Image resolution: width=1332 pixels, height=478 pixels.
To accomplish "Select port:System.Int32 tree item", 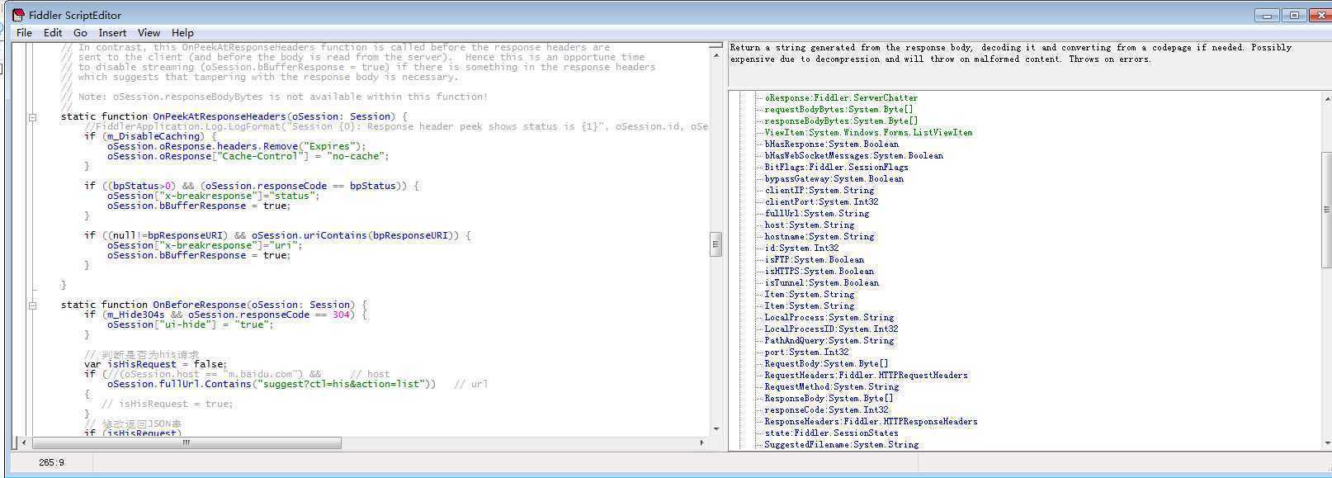I will (x=806, y=353).
